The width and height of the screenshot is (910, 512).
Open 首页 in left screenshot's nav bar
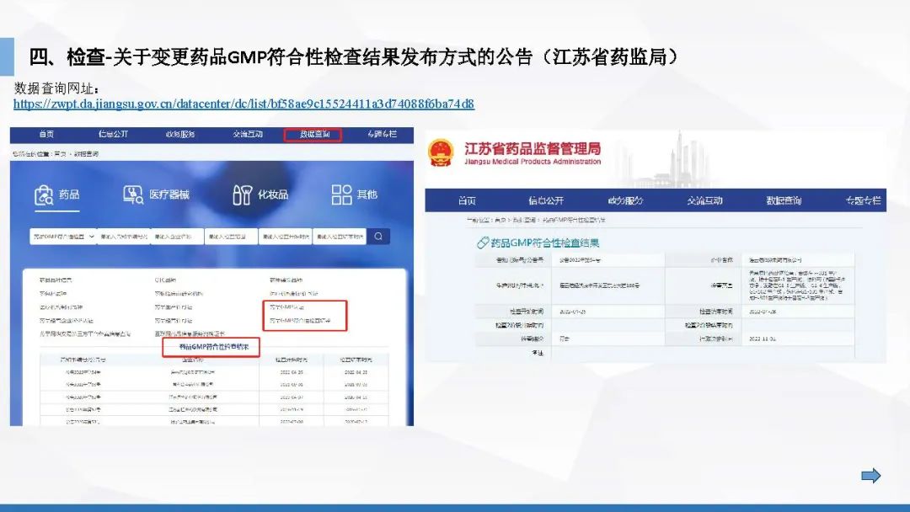click(x=46, y=135)
